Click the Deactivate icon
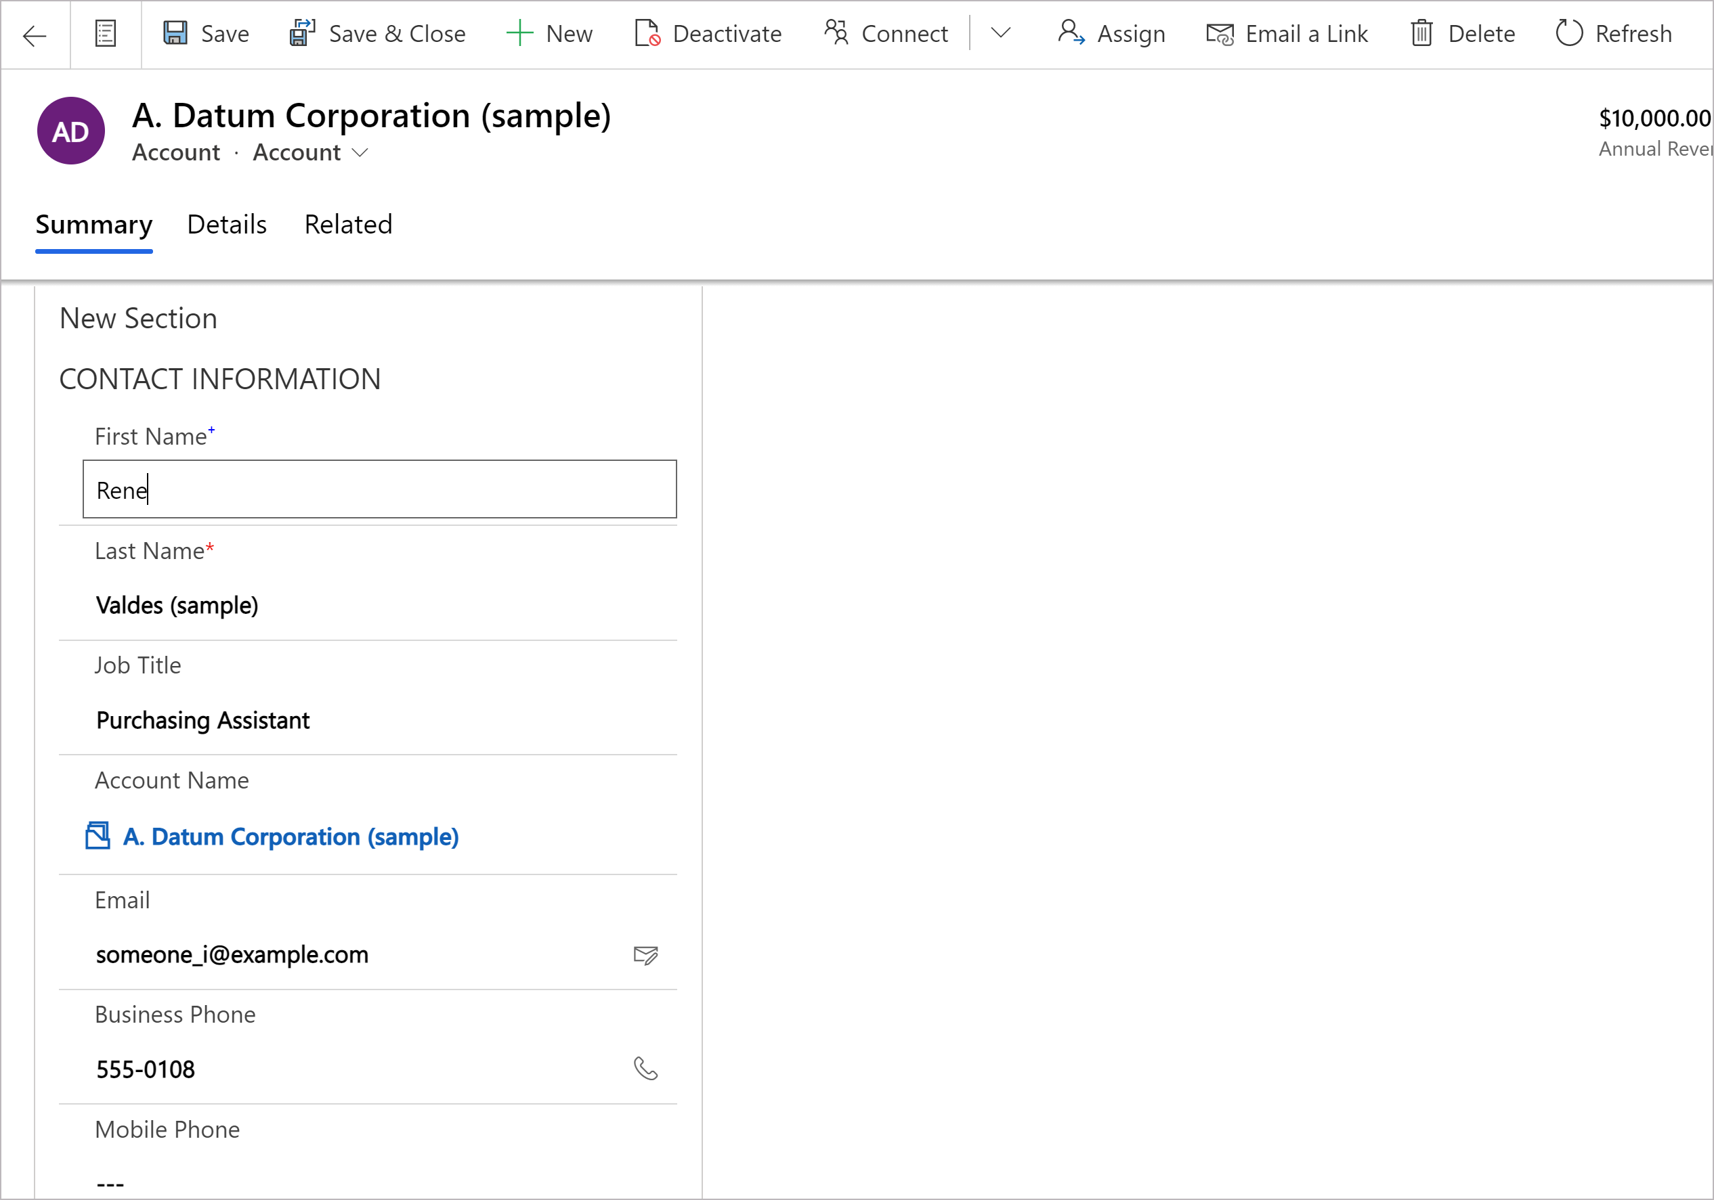Screen dimensions: 1714x1200 pos(649,32)
